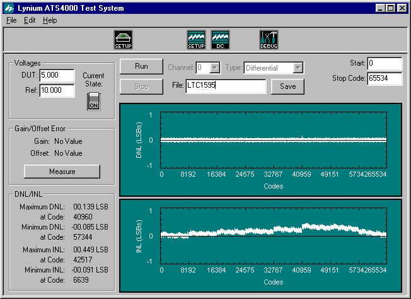Open the hardware SETUP icon with house
The width and height of the screenshot is (411, 299).
click(123, 40)
